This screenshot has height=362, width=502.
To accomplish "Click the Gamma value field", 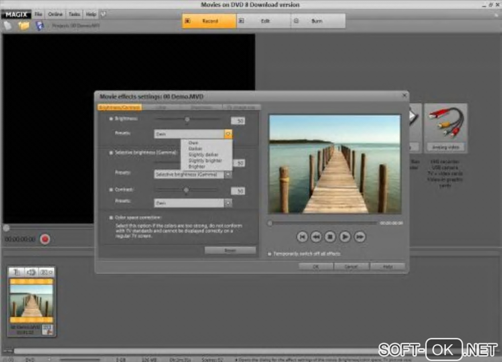I will point(239,163).
